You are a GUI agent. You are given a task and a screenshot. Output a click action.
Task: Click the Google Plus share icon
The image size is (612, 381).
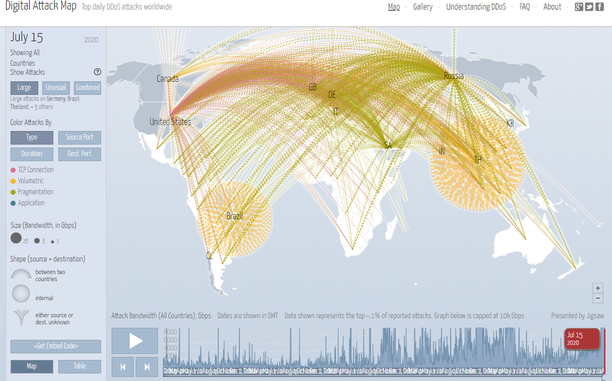point(579,7)
